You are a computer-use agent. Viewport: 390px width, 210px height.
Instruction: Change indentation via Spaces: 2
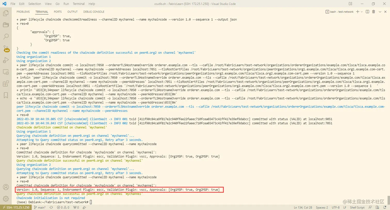(322, 207)
